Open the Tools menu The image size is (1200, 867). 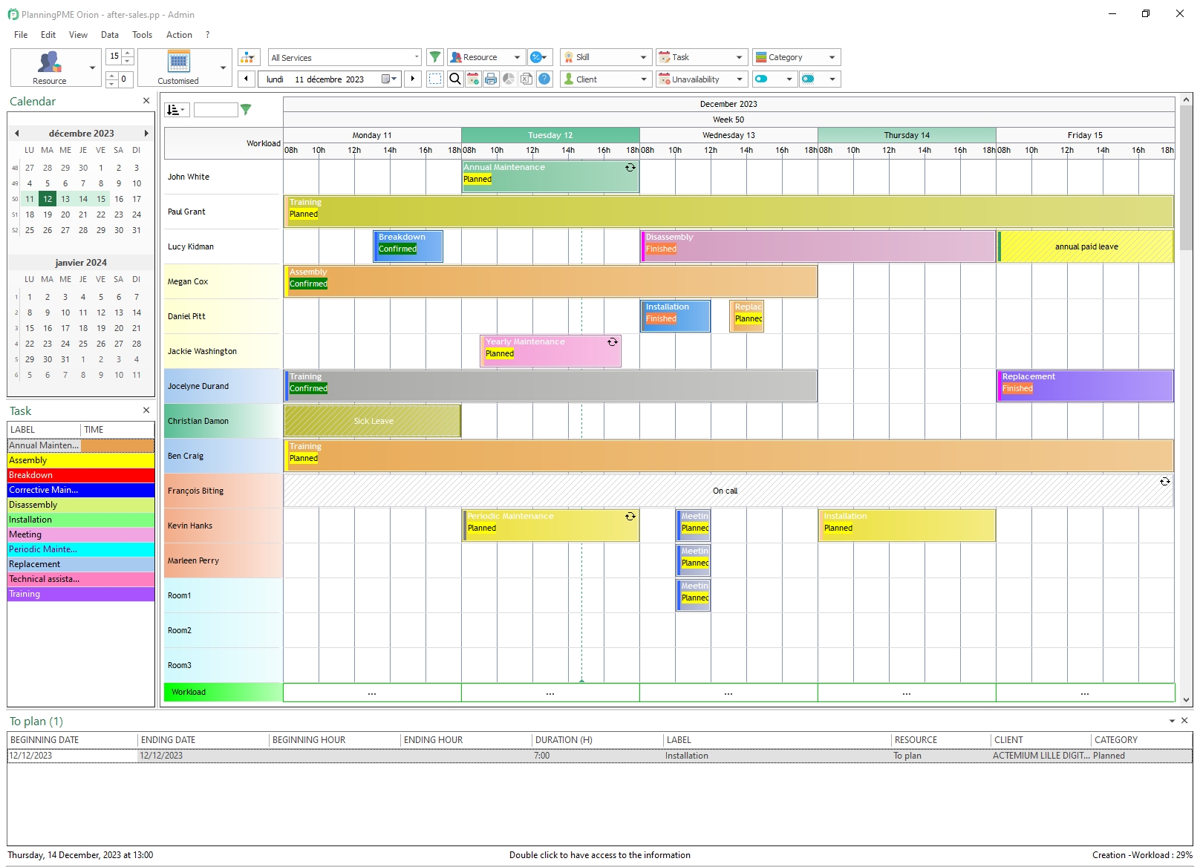pos(141,34)
